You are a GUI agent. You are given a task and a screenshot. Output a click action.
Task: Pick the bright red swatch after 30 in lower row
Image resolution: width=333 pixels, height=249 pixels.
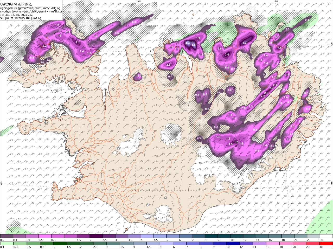[x=326, y=243]
